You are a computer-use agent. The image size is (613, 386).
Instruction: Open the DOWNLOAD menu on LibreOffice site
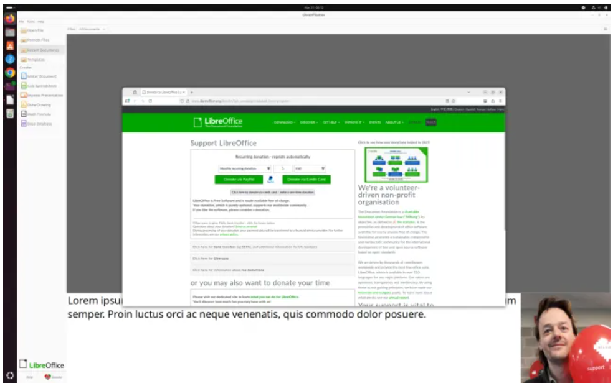[285, 122]
